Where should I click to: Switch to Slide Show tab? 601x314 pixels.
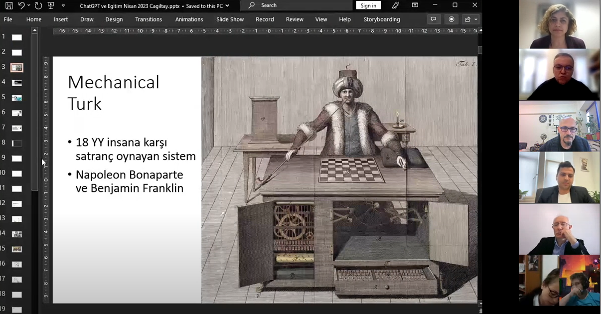pyautogui.click(x=230, y=19)
